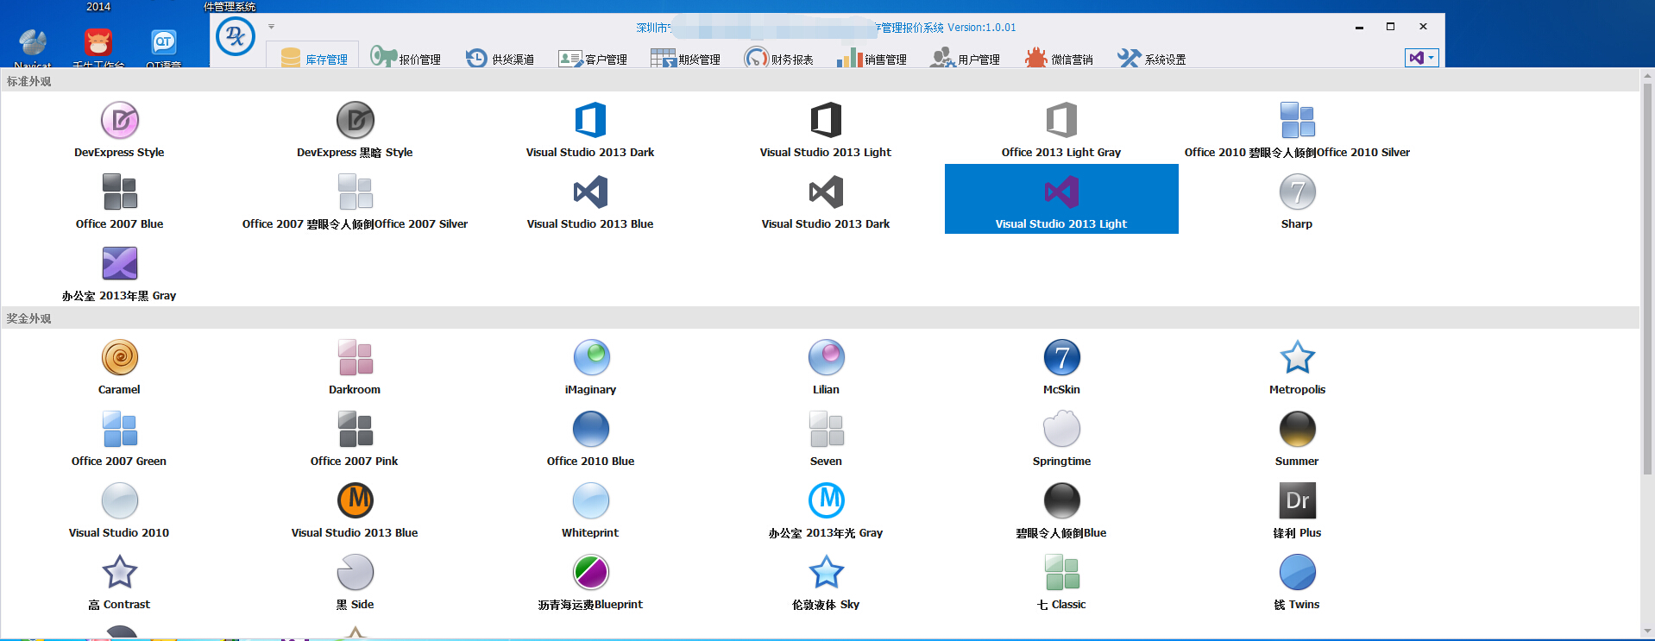Choose the DevExpress 黑暗 Style skin
This screenshot has width=1655, height=641.
[x=355, y=129]
